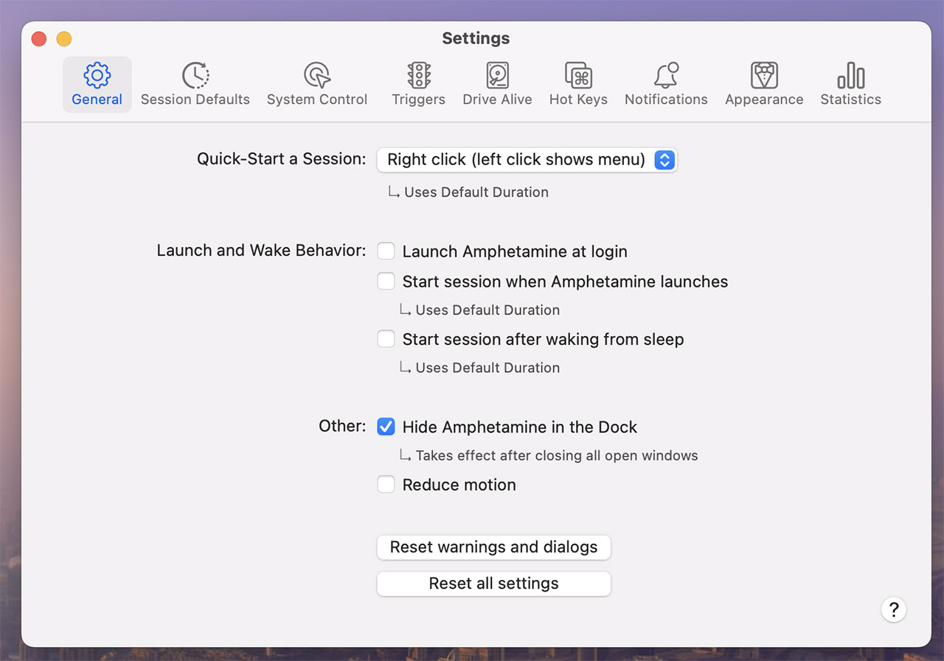Image resolution: width=944 pixels, height=661 pixels.
Task: Open the Appearance icon
Action: click(764, 75)
